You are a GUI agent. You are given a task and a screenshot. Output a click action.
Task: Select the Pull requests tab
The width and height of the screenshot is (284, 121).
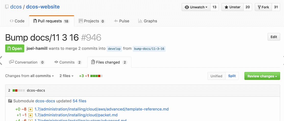(52, 21)
